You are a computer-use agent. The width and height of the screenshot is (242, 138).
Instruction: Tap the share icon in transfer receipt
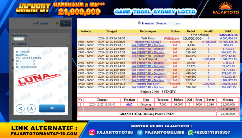coord(20,108)
